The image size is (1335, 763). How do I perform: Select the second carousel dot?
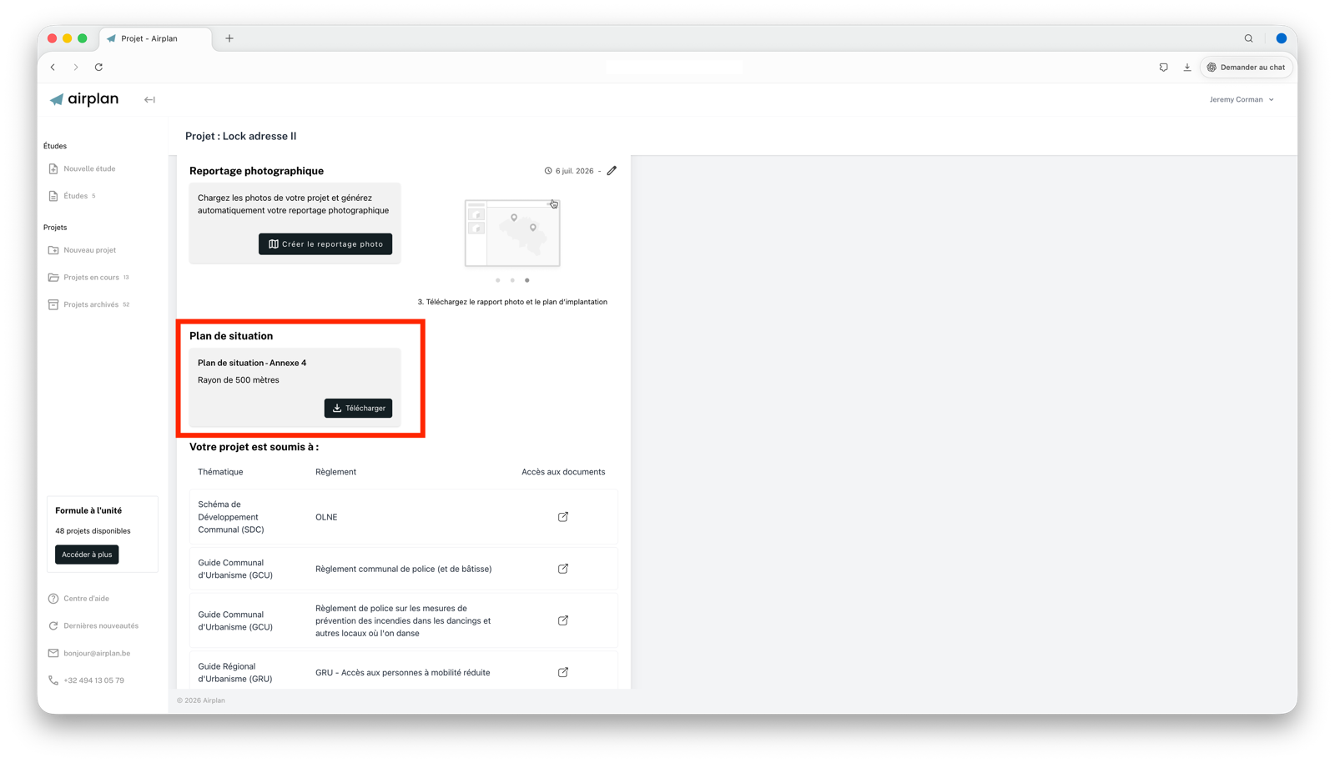pyautogui.click(x=512, y=280)
